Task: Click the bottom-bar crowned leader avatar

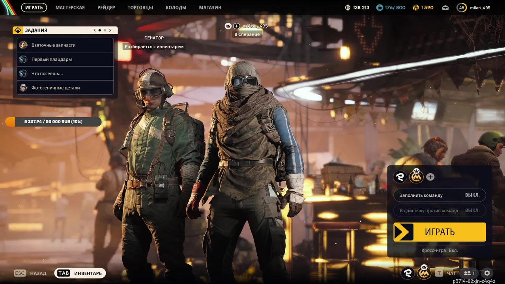Action: coord(424,272)
